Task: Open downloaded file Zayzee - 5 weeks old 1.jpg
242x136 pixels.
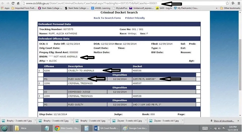Action: click(x=165, y=121)
